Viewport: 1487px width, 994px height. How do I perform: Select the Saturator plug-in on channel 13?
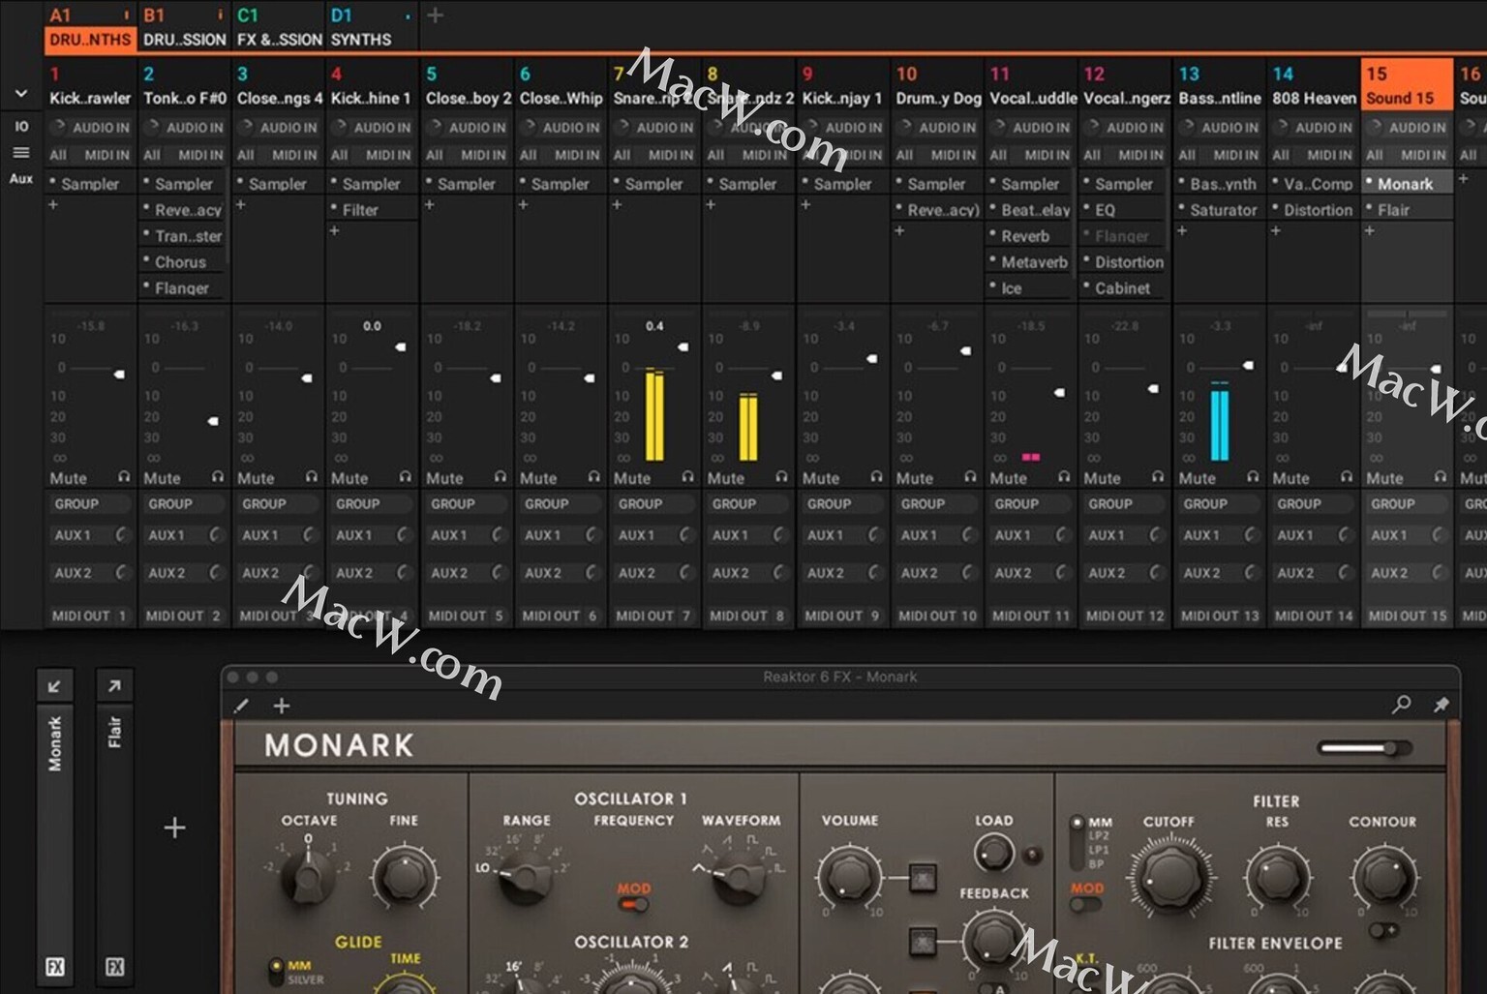coord(1219,209)
